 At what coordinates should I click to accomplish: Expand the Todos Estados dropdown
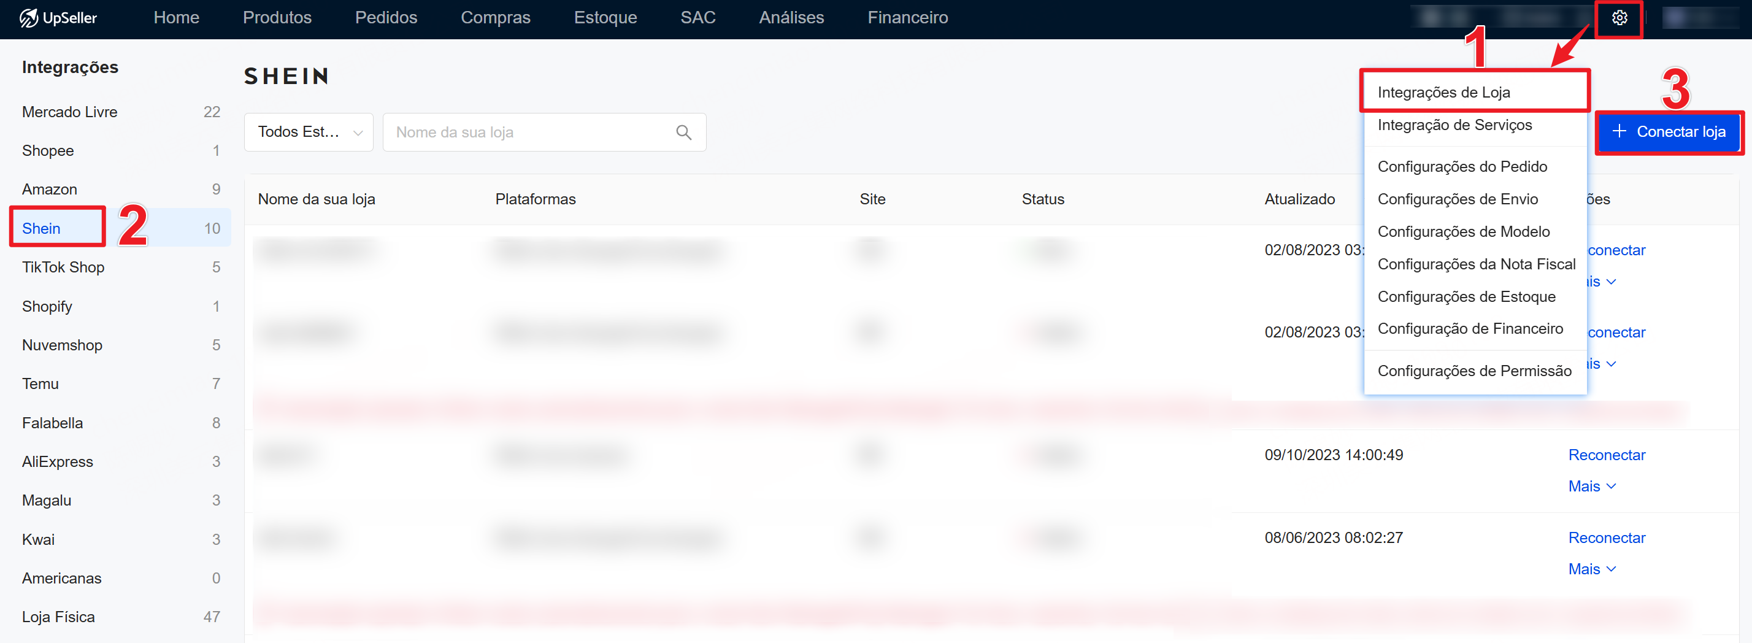coord(309,132)
